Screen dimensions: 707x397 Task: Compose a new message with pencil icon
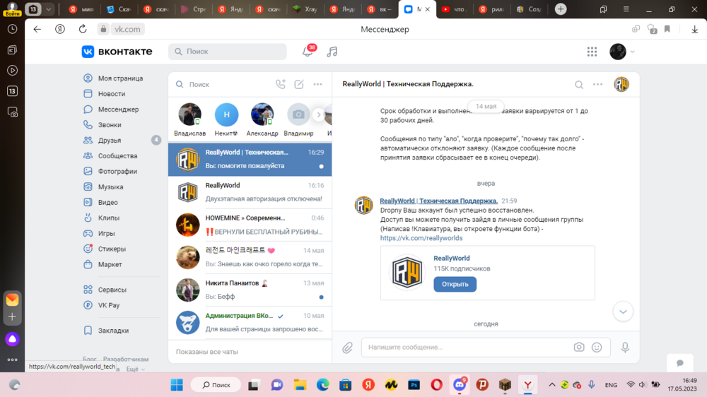point(299,84)
